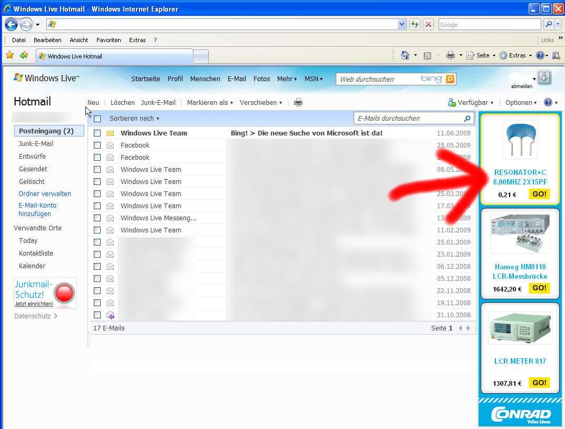Expand the Mehr menu
The image size is (565, 429).
(x=287, y=79)
